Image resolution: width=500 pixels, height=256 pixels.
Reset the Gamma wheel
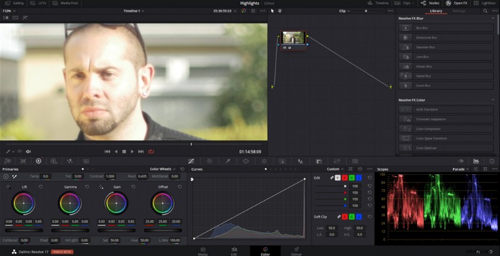coord(87,187)
